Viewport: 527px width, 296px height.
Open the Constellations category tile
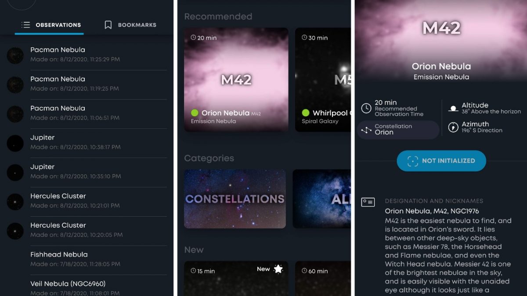point(235,199)
